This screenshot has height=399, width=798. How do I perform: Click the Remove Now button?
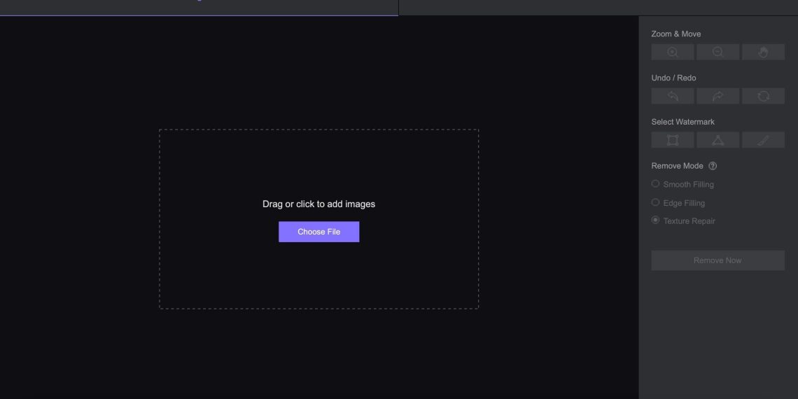pos(717,260)
